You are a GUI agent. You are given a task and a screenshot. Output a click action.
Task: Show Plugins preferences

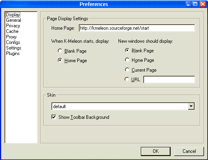tap(13, 53)
